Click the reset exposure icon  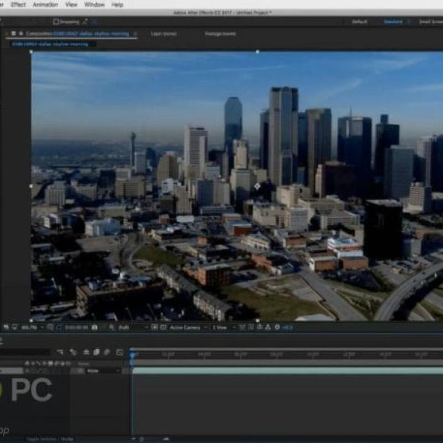click(277, 327)
